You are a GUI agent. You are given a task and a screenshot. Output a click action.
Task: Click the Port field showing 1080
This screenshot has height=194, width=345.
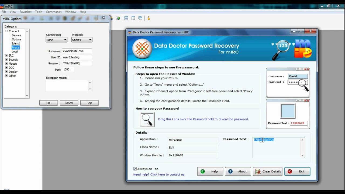pos(68,70)
